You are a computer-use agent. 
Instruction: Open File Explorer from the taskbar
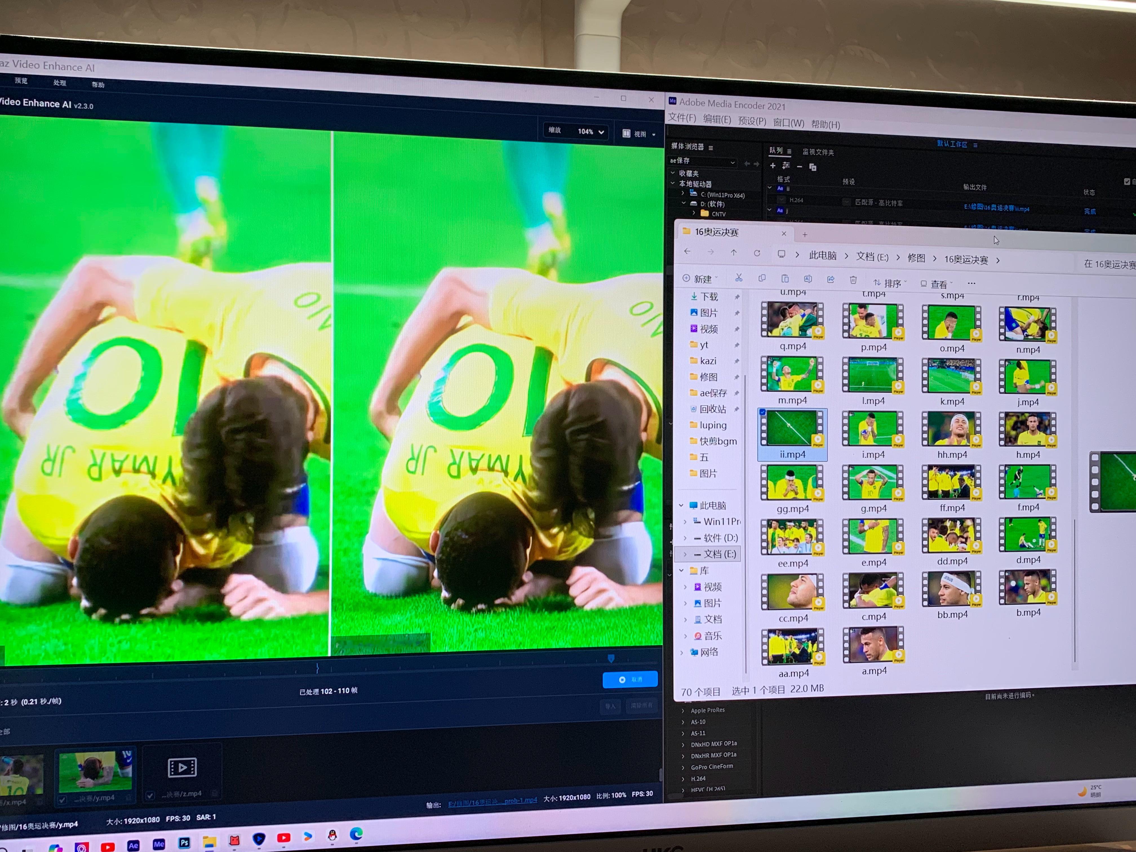[209, 842]
